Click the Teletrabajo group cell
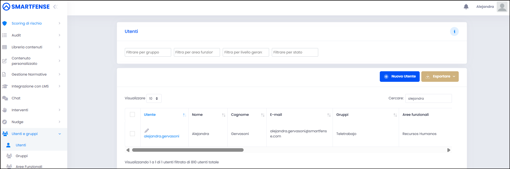This screenshot has width=510, height=169. (346, 134)
